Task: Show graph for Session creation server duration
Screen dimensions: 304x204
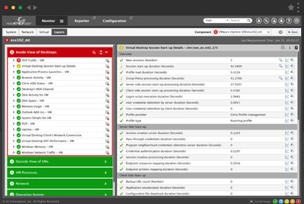Action: pos(287,133)
